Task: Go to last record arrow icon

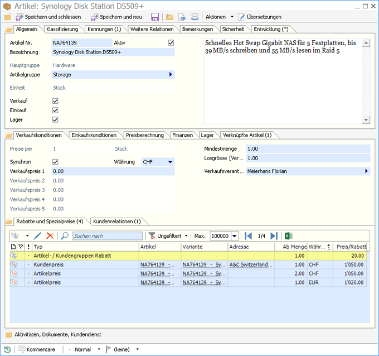Action: coord(274,235)
